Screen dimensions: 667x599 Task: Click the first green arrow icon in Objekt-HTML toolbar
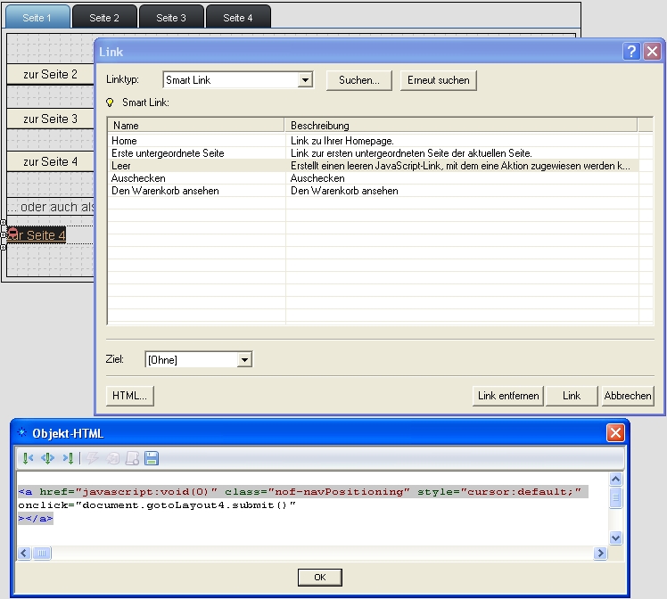[x=28, y=458]
